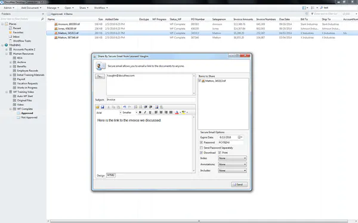Enable Send Password Separately checkbox
Image resolution: width=358 pixels, height=223 pixels.
point(201,147)
